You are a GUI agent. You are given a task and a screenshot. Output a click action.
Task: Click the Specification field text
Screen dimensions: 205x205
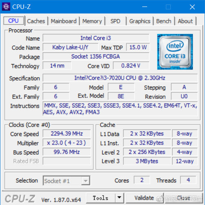tap(120, 78)
